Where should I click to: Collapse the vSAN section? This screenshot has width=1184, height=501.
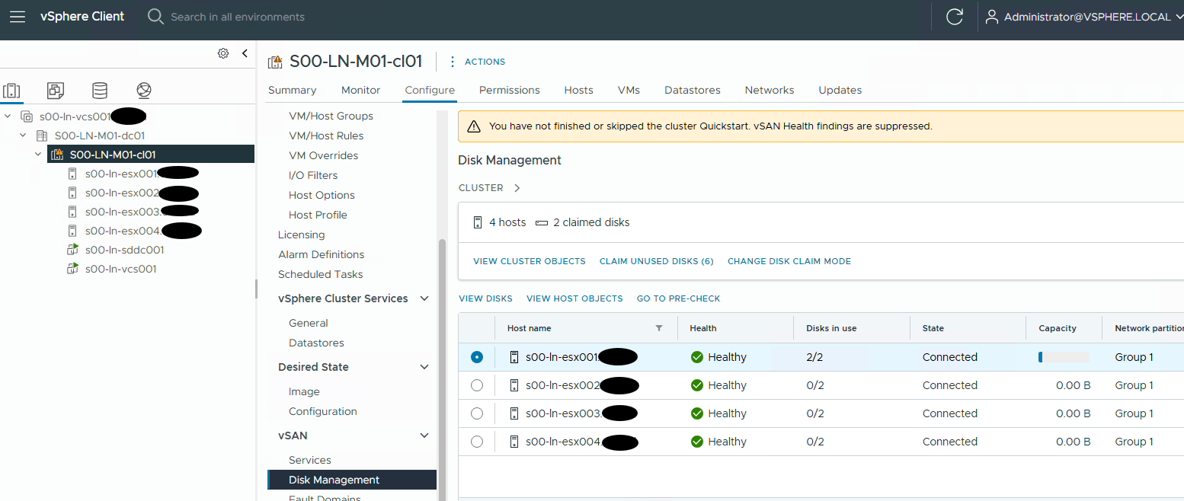point(424,436)
